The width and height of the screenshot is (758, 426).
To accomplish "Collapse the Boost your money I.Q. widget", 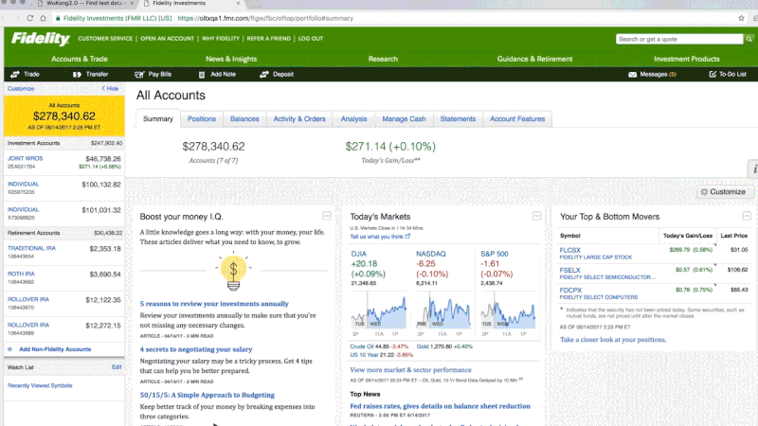I will pyautogui.click(x=327, y=216).
